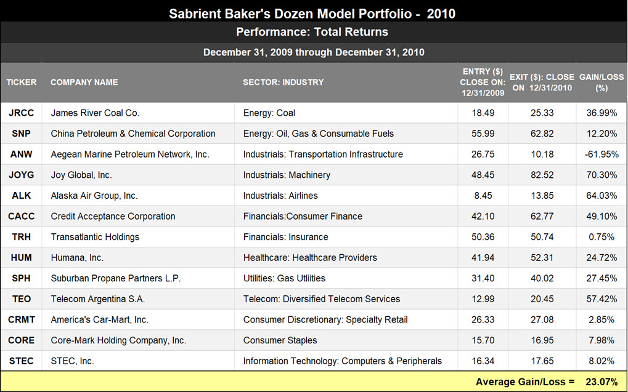Click TEO exit price 20.45
The width and height of the screenshot is (628, 392).
coord(542,299)
